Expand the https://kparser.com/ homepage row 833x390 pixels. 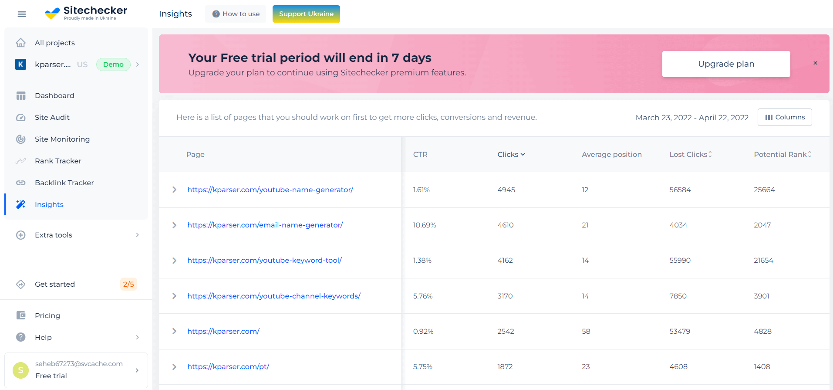point(174,331)
